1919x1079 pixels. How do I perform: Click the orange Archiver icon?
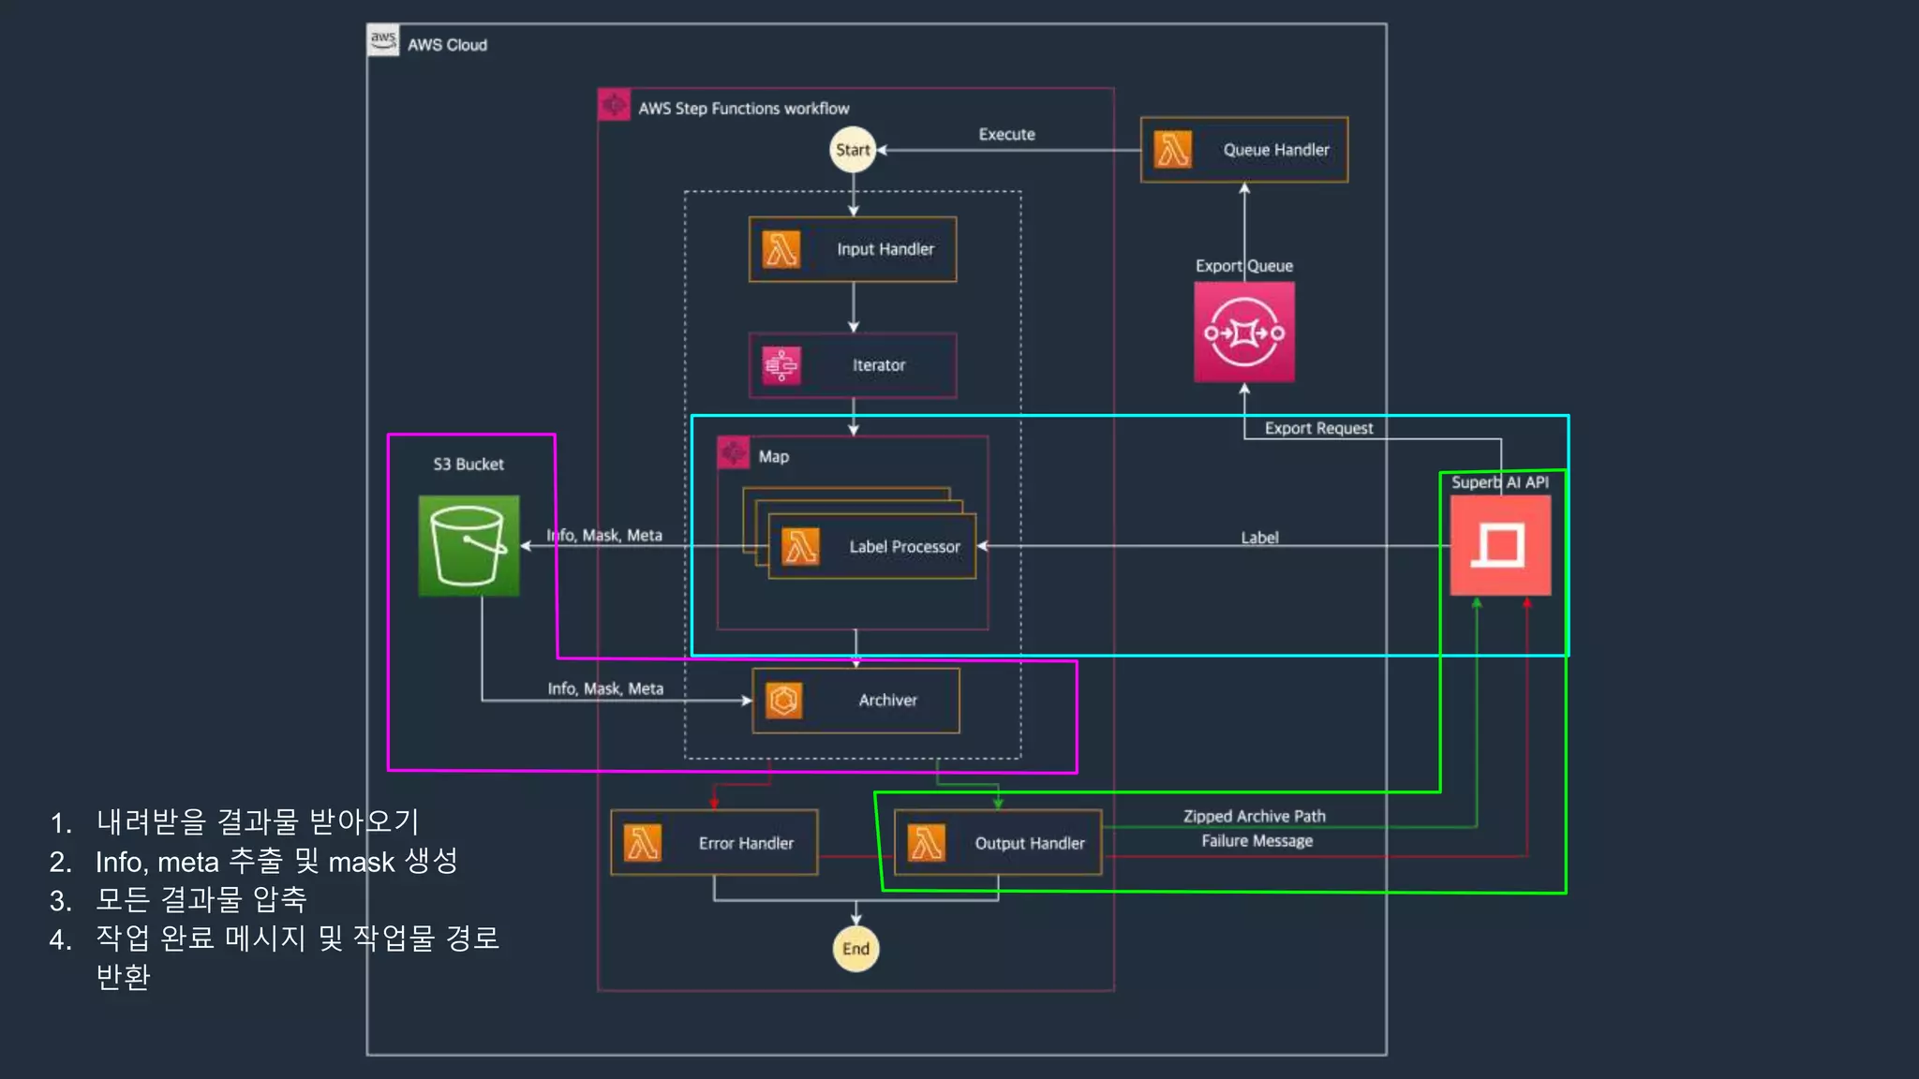(x=784, y=701)
